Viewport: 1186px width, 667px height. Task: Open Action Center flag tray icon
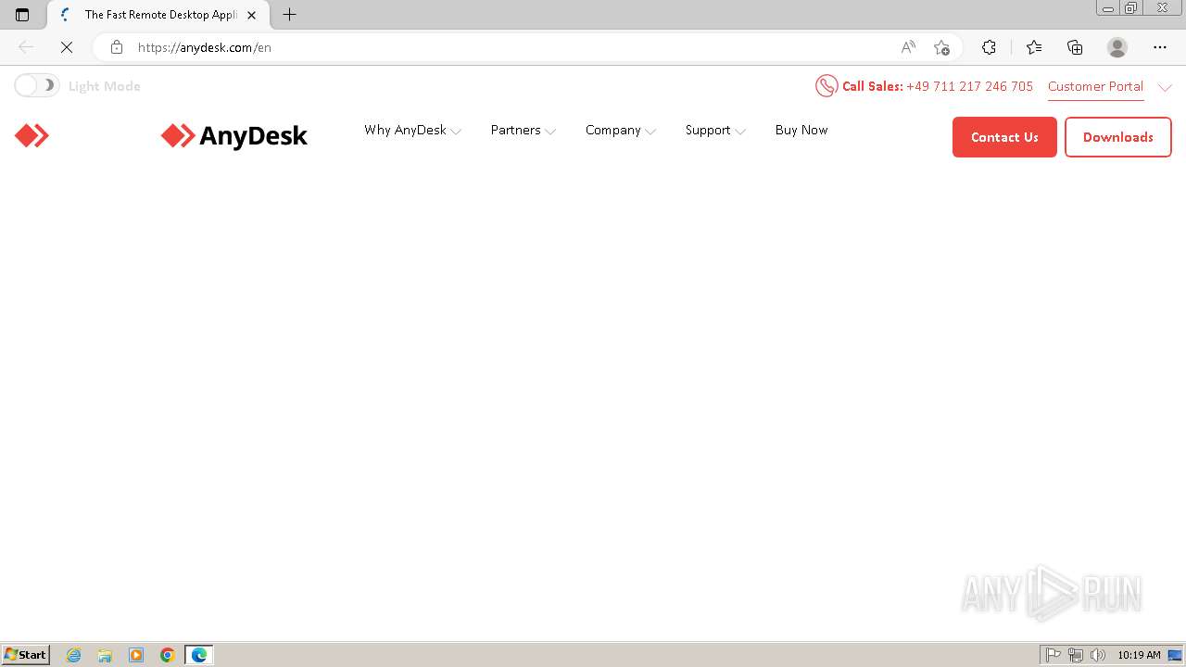[1054, 655]
